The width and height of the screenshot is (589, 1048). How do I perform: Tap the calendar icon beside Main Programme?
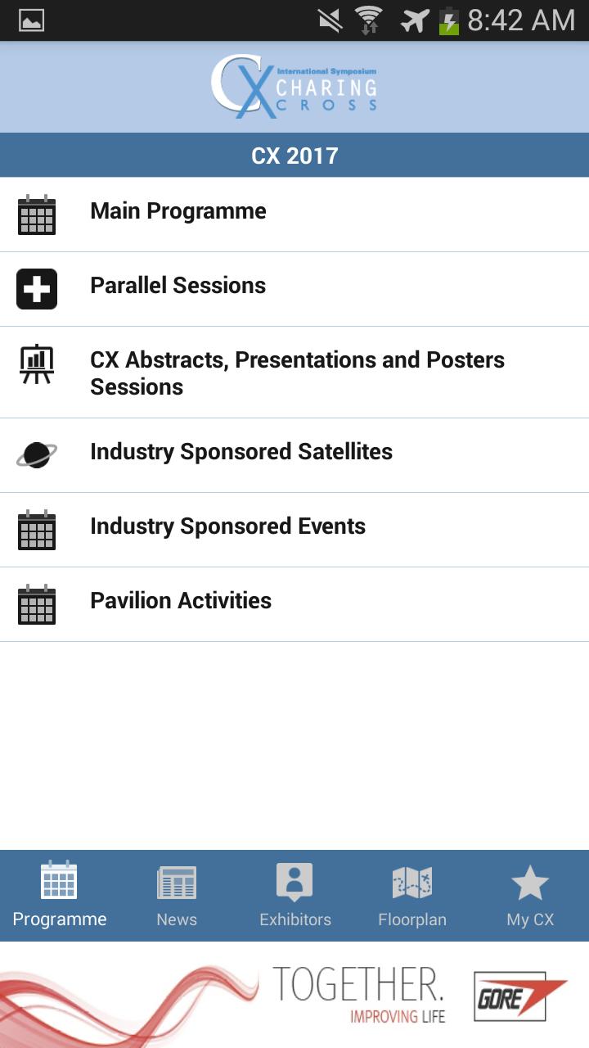point(37,215)
